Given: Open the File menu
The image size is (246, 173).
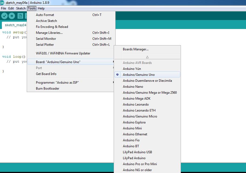Looking at the screenshot, I should pos(4,8).
